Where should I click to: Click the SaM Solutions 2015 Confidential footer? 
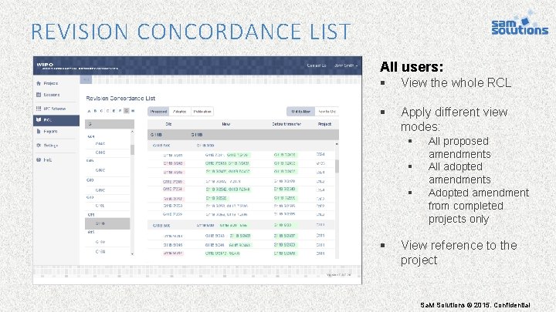pyautogui.click(x=475, y=305)
